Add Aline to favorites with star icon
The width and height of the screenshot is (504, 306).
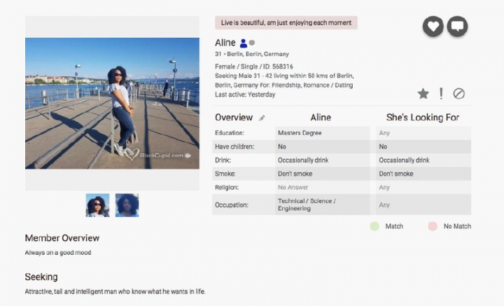pos(423,93)
